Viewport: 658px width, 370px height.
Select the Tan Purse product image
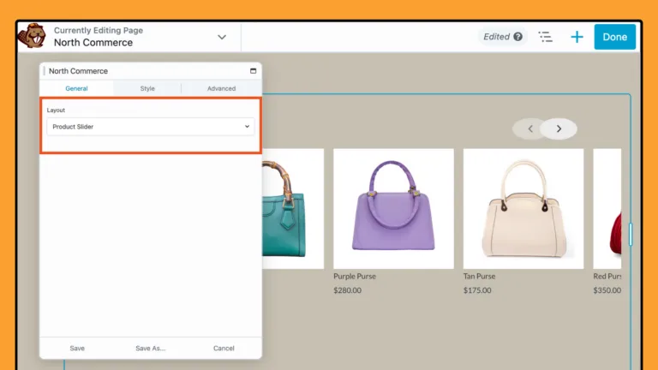point(523,208)
